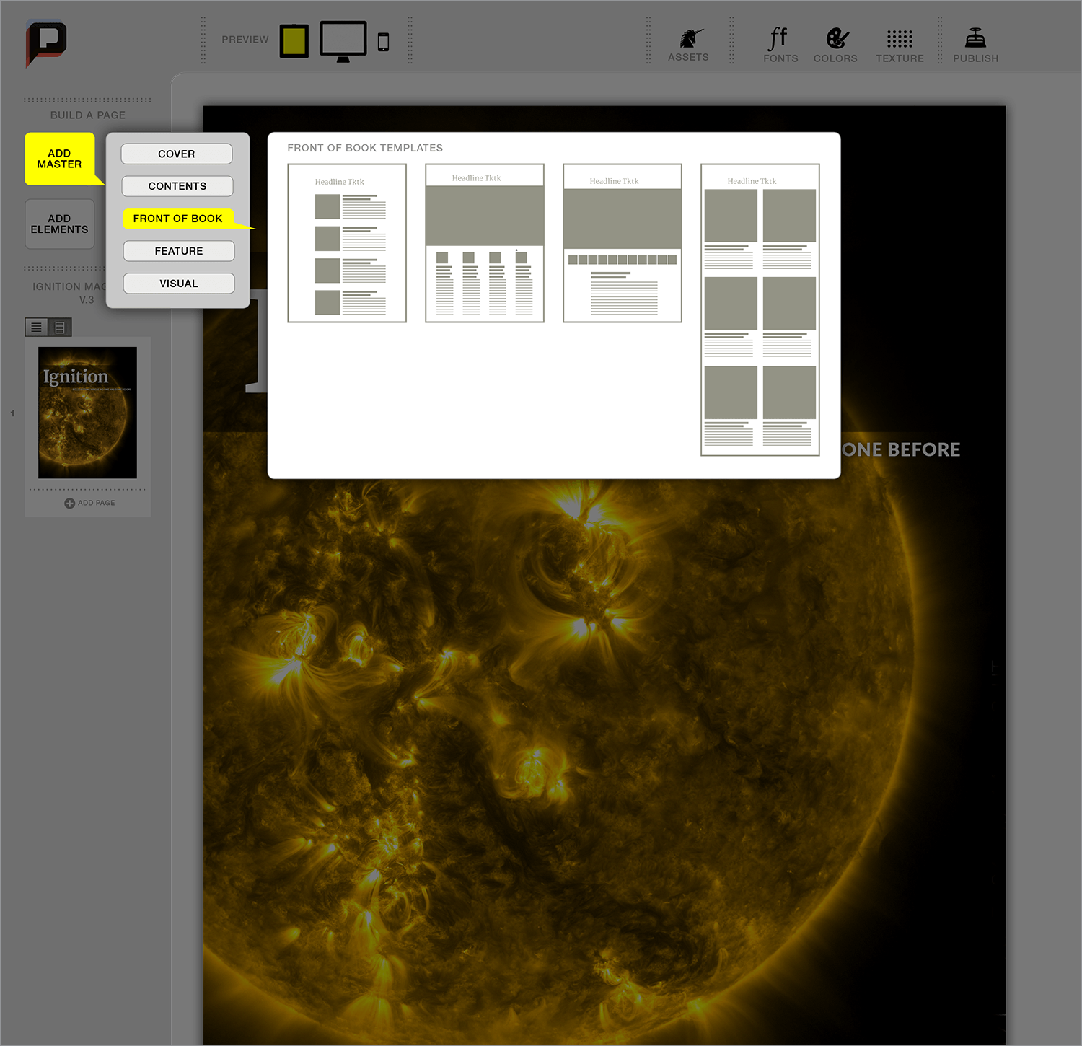Image resolution: width=1082 pixels, height=1046 pixels.
Task: Publish the magazine
Action: click(x=975, y=45)
